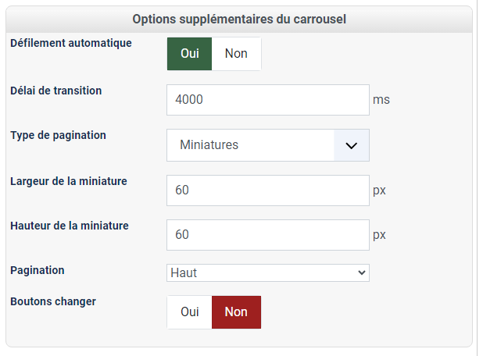This screenshot has height=356, width=483.
Task: Click the Largeur de la miniature field
Action: click(268, 190)
